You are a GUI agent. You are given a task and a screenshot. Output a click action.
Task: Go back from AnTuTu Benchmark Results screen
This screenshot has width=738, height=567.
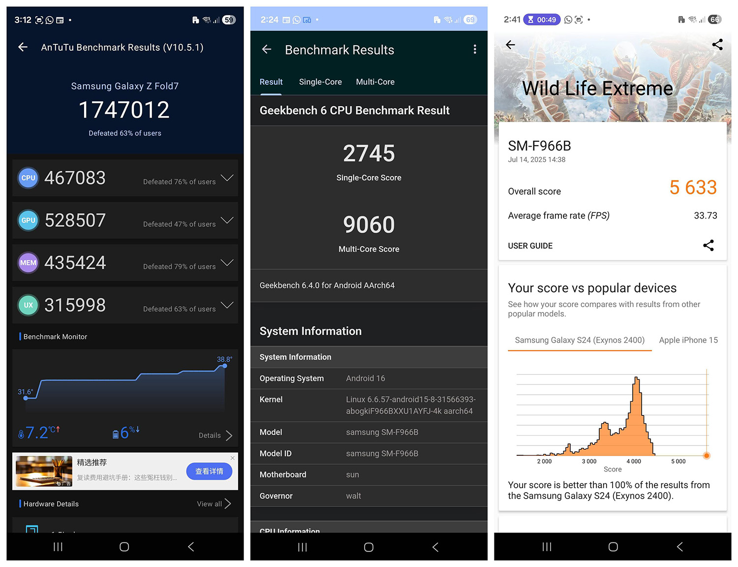23,47
